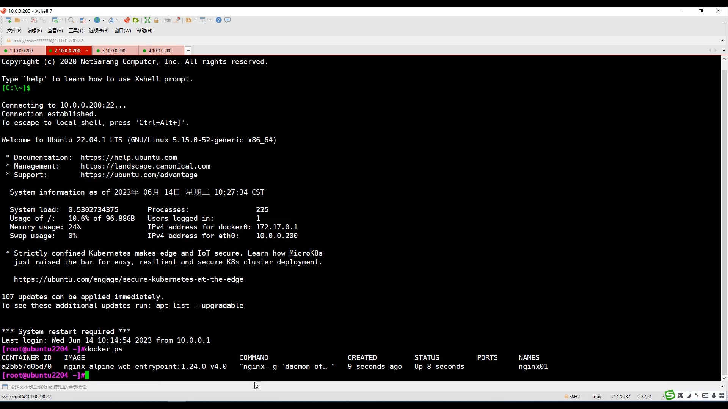Launch Xftp from the toolbar
The width and height of the screenshot is (728, 409).
coord(135,20)
